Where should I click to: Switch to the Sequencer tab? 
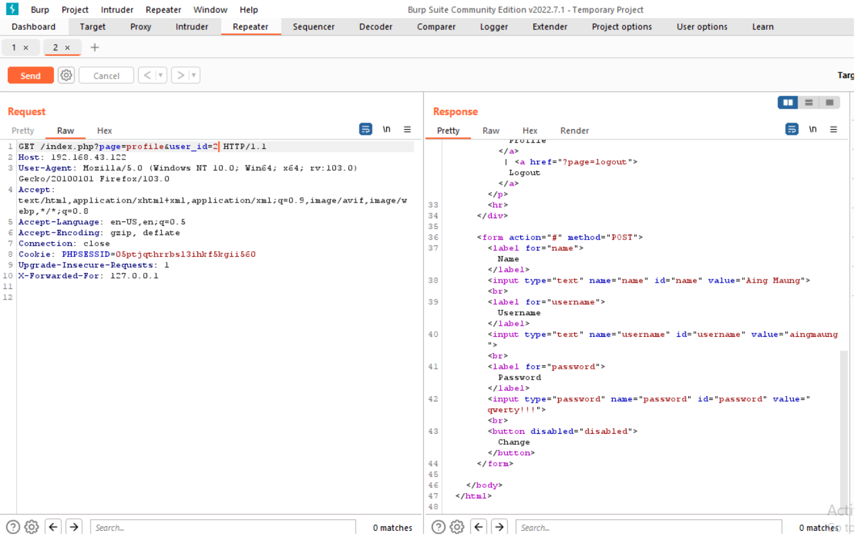pos(314,27)
